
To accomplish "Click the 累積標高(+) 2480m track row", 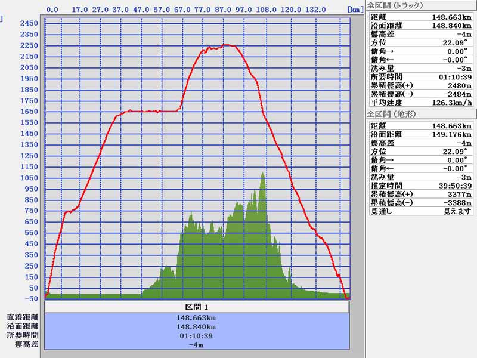I will click(421, 85).
